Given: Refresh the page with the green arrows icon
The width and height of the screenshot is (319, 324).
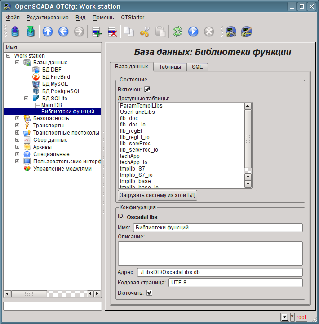Looking at the screenshot, I should coord(177,31).
